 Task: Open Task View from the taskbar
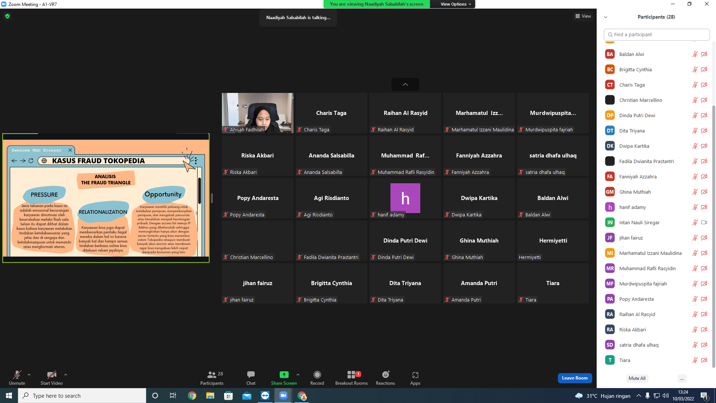point(173,396)
